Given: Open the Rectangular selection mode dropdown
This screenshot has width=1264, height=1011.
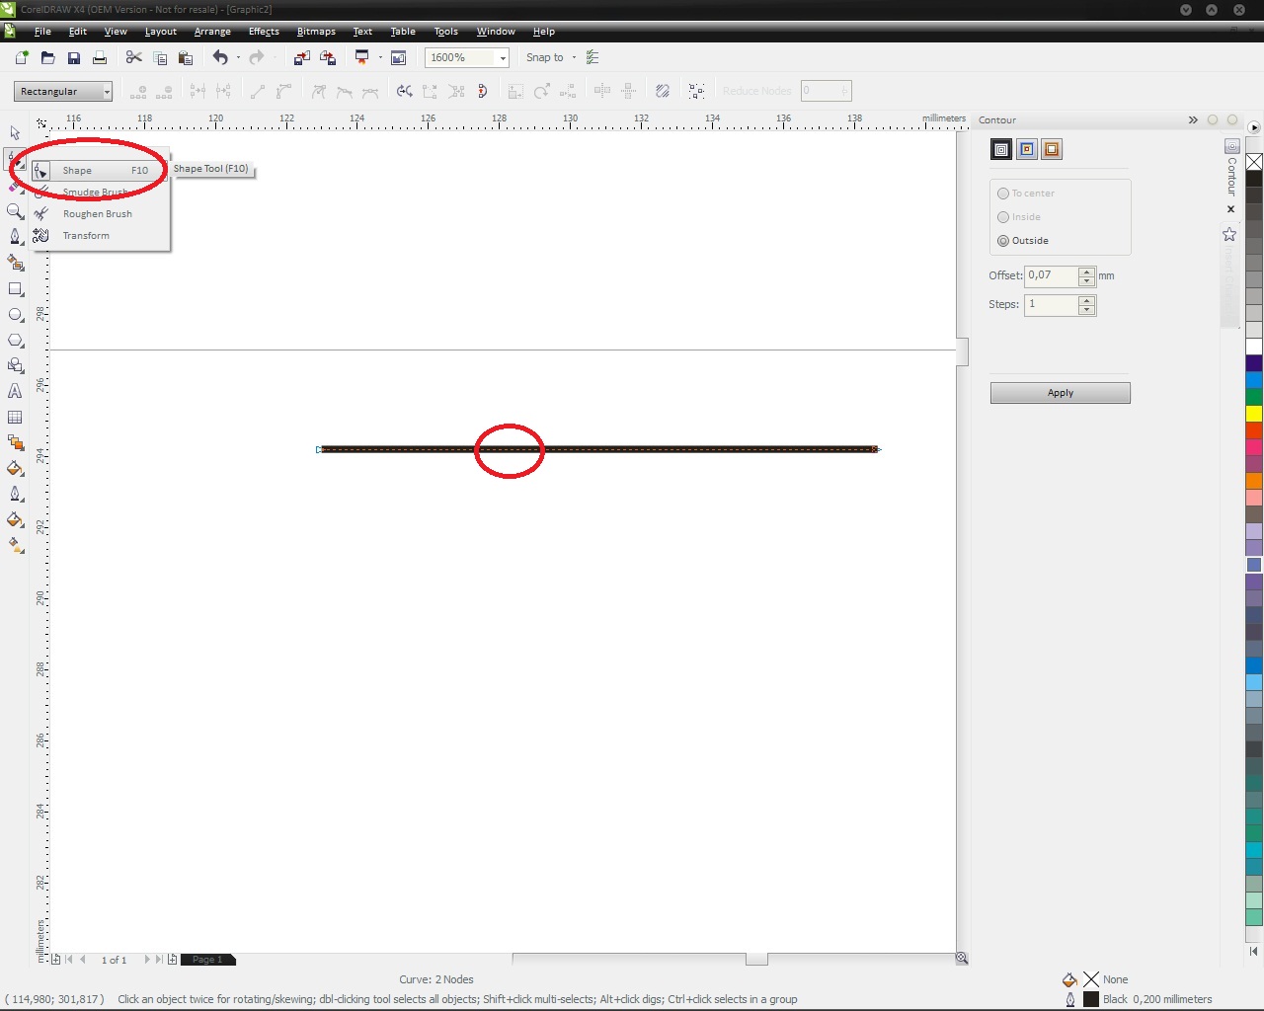Looking at the screenshot, I should [106, 91].
